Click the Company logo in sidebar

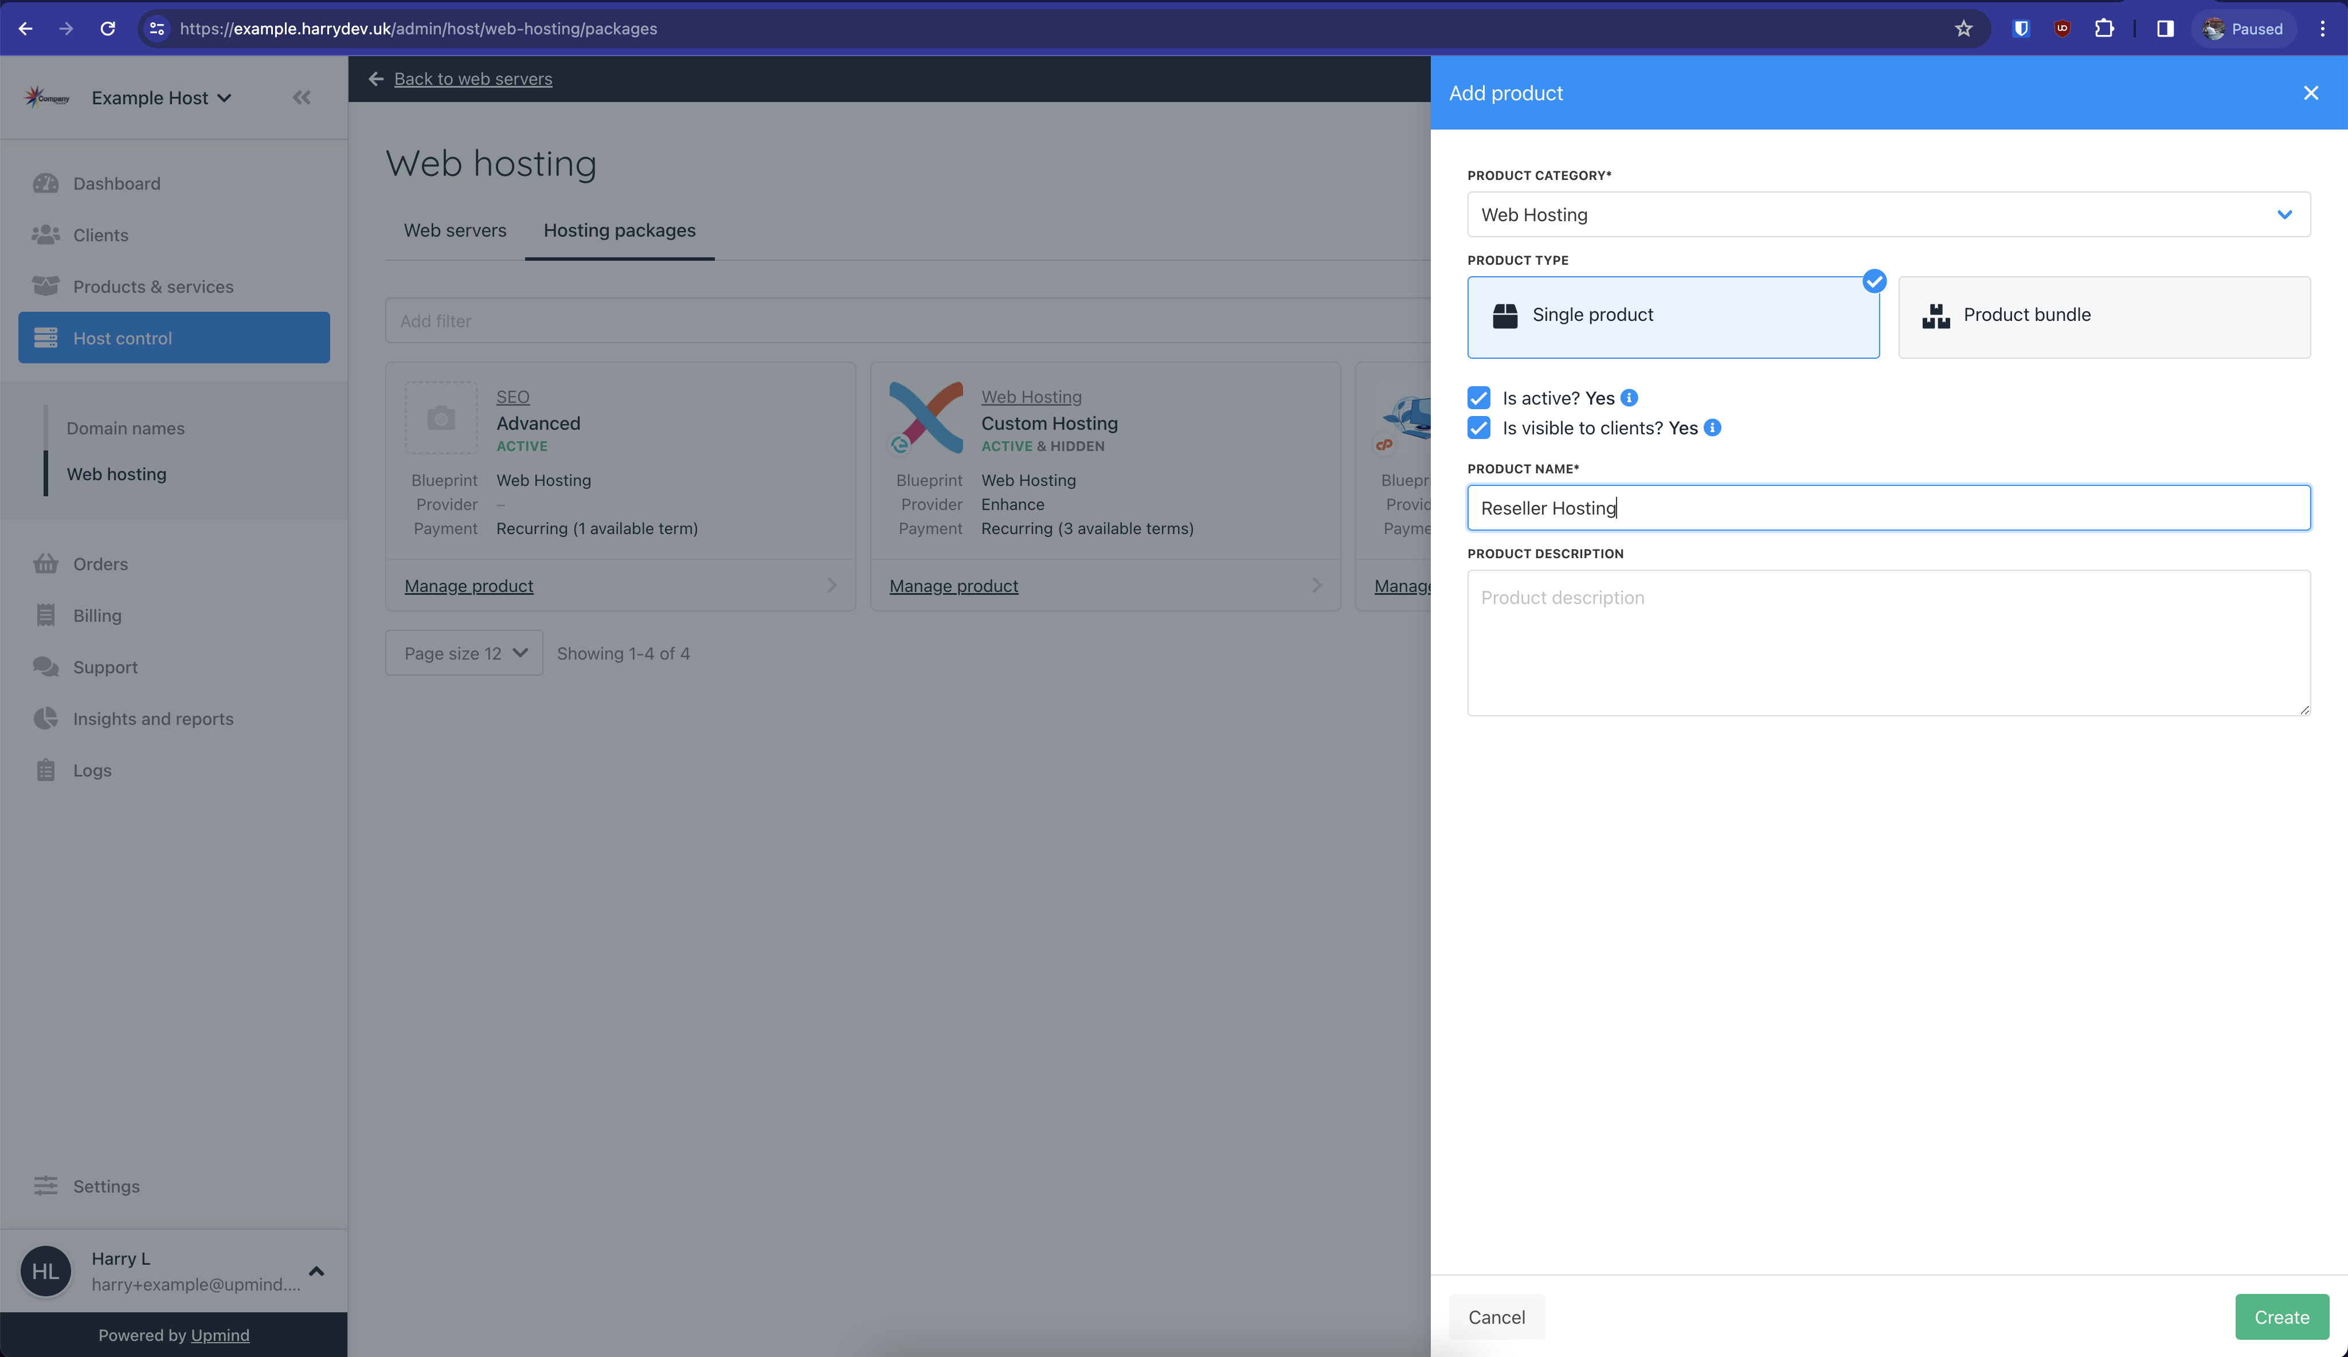point(46,97)
